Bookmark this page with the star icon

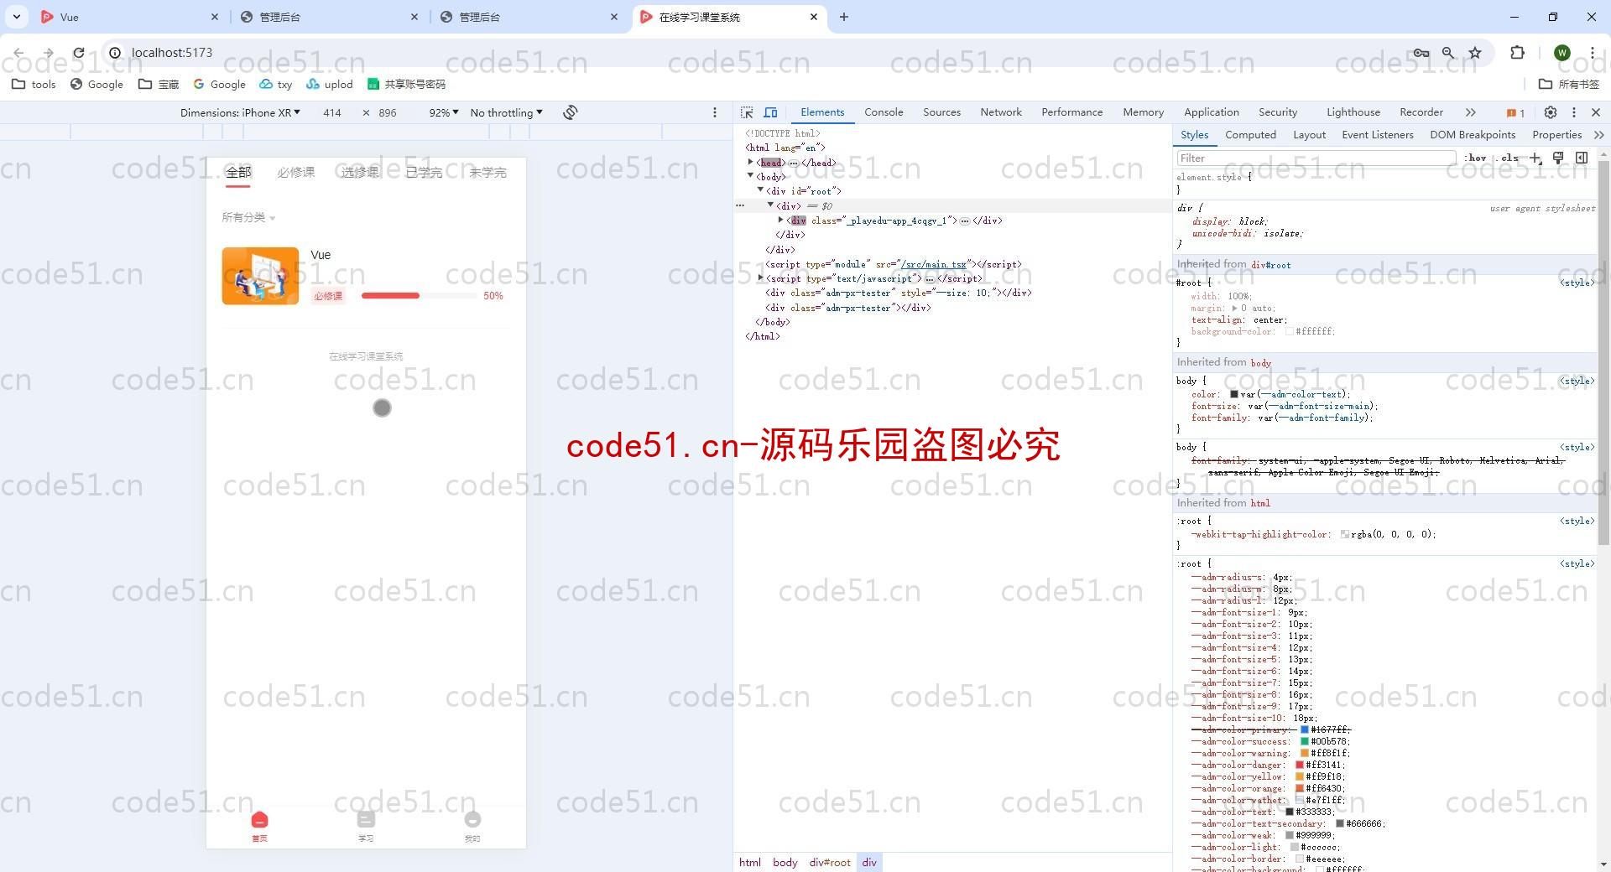pos(1475,53)
